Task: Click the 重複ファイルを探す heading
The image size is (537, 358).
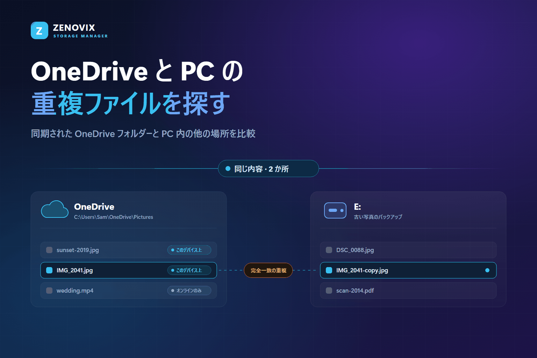Action: pyautogui.click(x=131, y=103)
